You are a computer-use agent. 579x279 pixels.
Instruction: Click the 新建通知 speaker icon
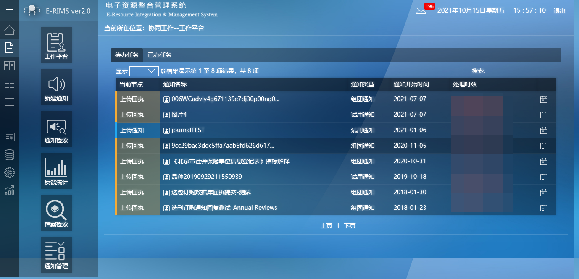56,87
